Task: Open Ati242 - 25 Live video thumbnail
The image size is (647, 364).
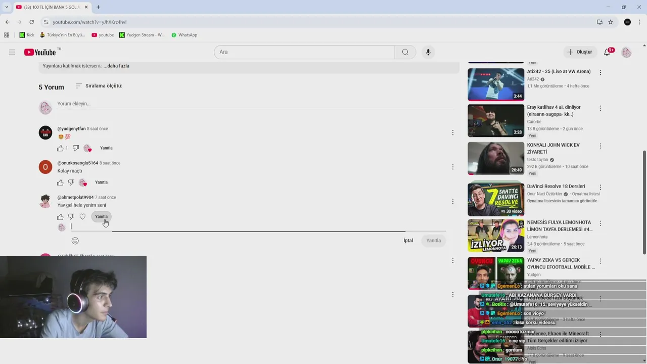Action: [x=496, y=84]
